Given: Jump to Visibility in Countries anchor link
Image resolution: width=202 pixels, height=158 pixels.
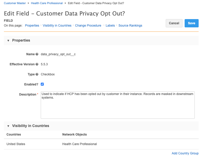Looking at the screenshot, I should tap(57, 26).
